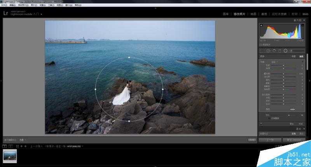Viewport: 311px width, 167px height.
Task: Collapse the Histogram panel header
Action: [297, 20]
